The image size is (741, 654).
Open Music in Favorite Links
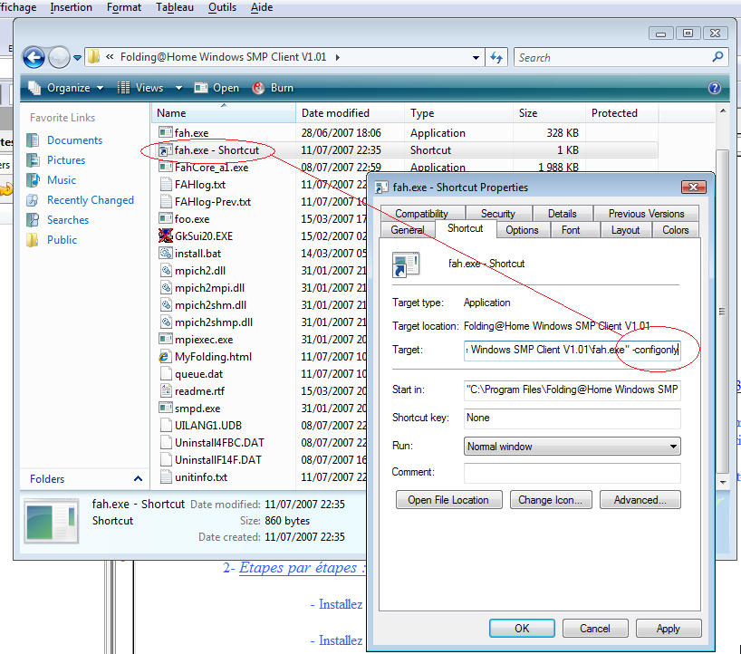(x=62, y=180)
